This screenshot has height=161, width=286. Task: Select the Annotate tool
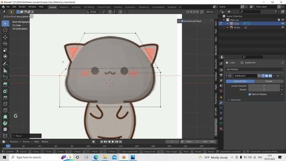(x=5, y=64)
